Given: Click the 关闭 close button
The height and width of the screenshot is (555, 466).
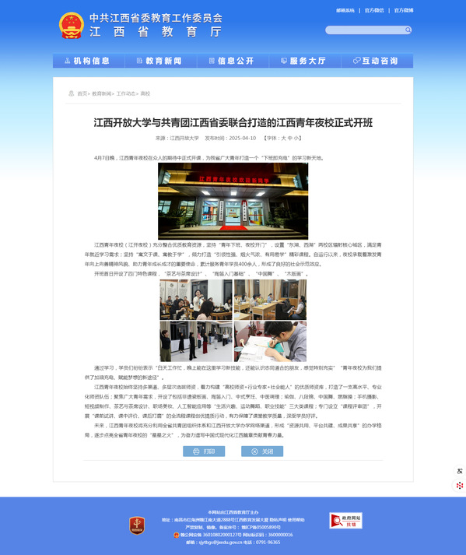Looking at the screenshot, I should point(262,451).
